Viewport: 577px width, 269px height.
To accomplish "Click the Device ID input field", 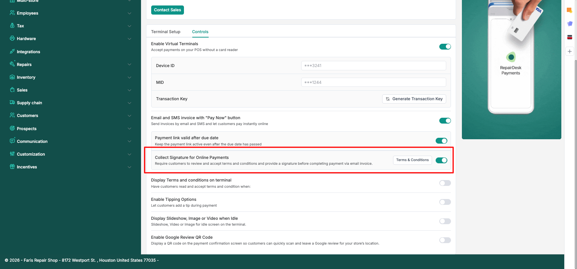I will click(x=374, y=66).
